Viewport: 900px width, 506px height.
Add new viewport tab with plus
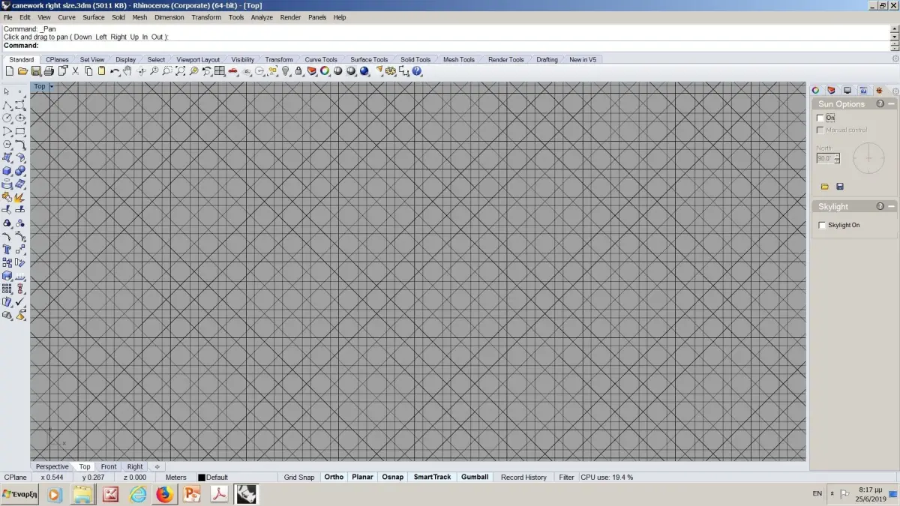157,466
